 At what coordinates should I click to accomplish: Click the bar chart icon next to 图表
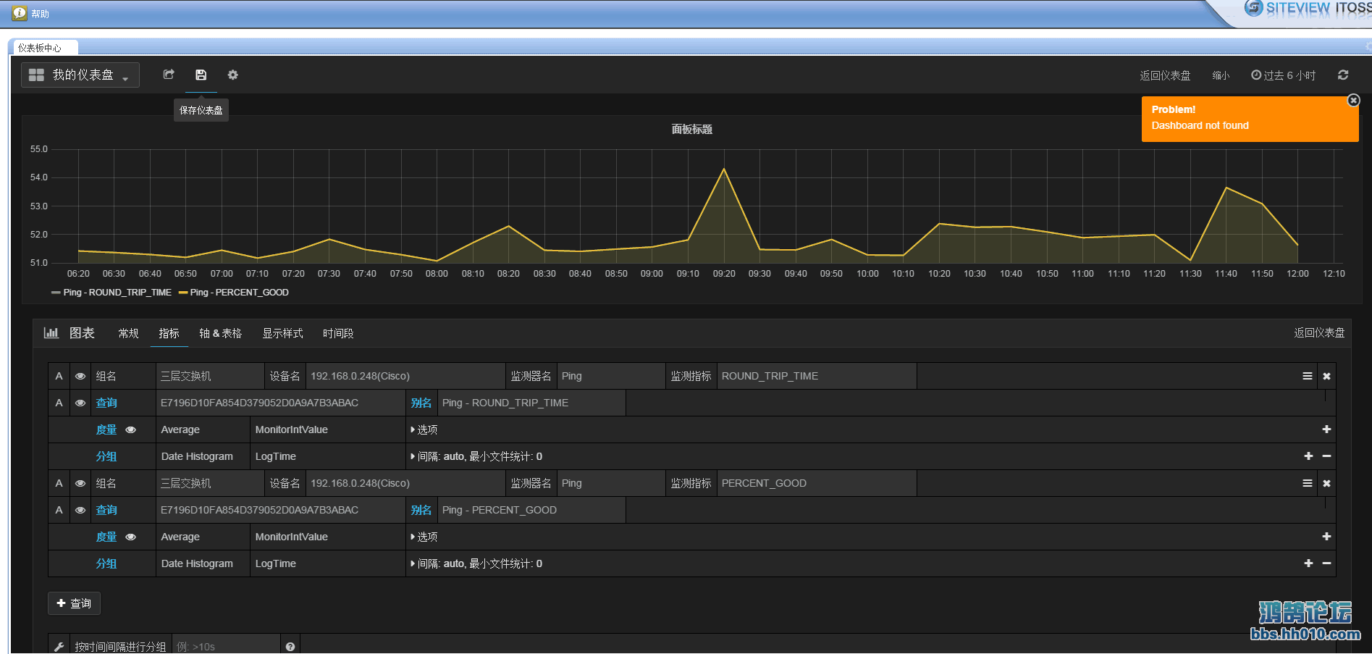coord(51,332)
